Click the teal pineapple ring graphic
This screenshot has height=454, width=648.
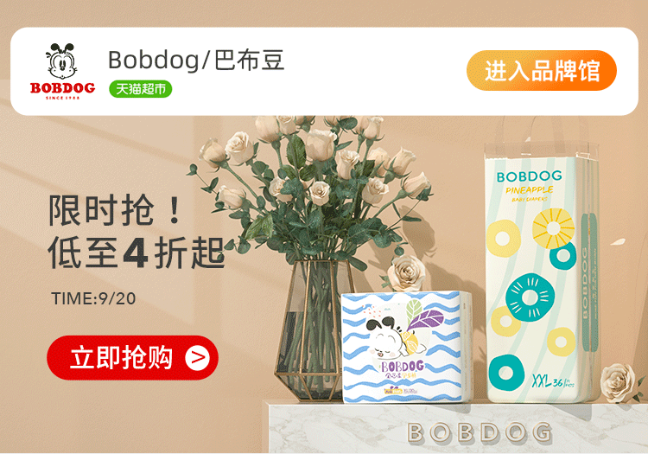530,297
